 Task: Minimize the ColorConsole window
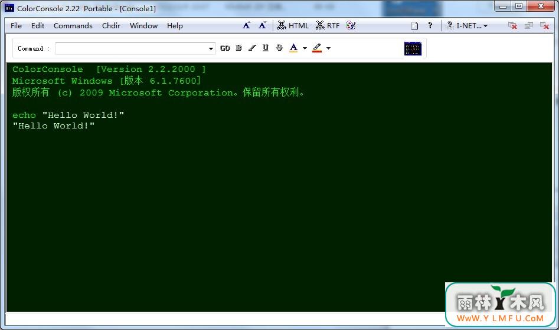503,6
